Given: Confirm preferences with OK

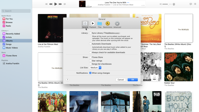Looking at the screenshot, I should (x=133, y=80).
